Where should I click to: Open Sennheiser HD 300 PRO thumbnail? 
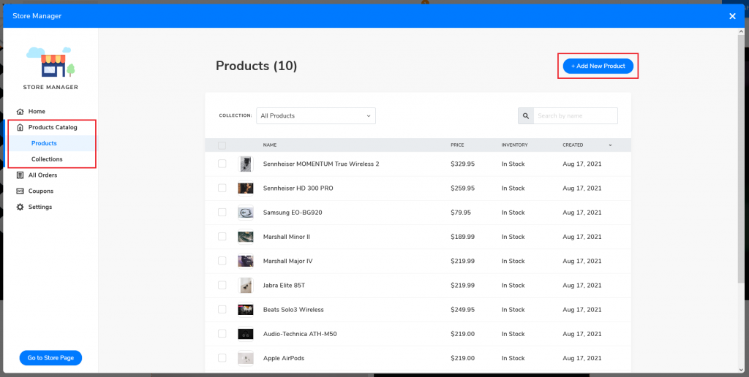246,188
